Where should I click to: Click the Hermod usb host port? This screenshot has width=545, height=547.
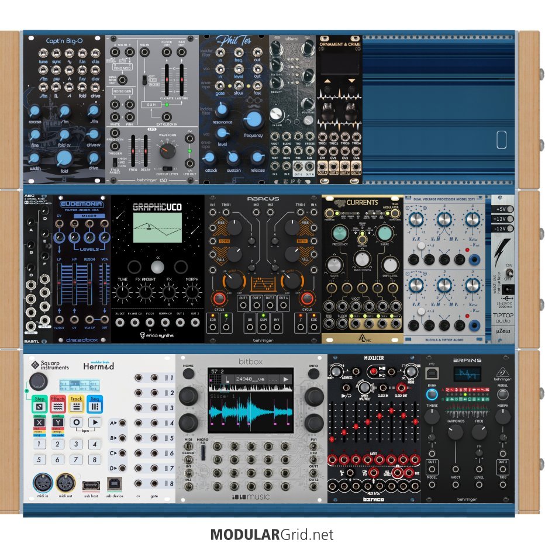tap(91, 486)
